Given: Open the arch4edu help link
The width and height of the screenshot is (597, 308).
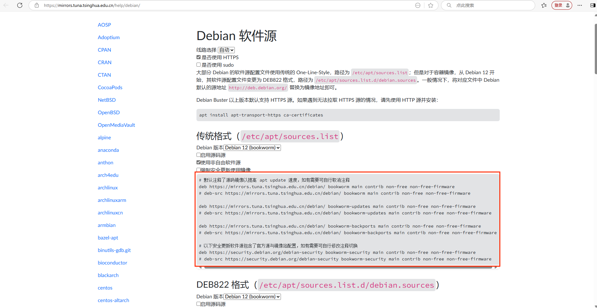Looking at the screenshot, I should 108,175.
